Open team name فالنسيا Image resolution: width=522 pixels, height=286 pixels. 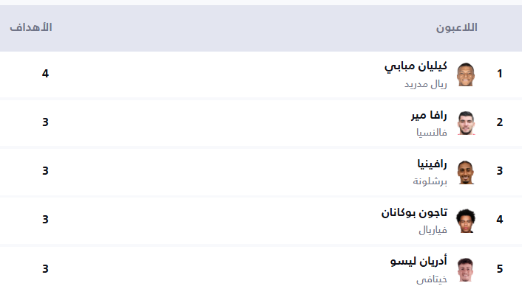pyautogui.click(x=432, y=133)
